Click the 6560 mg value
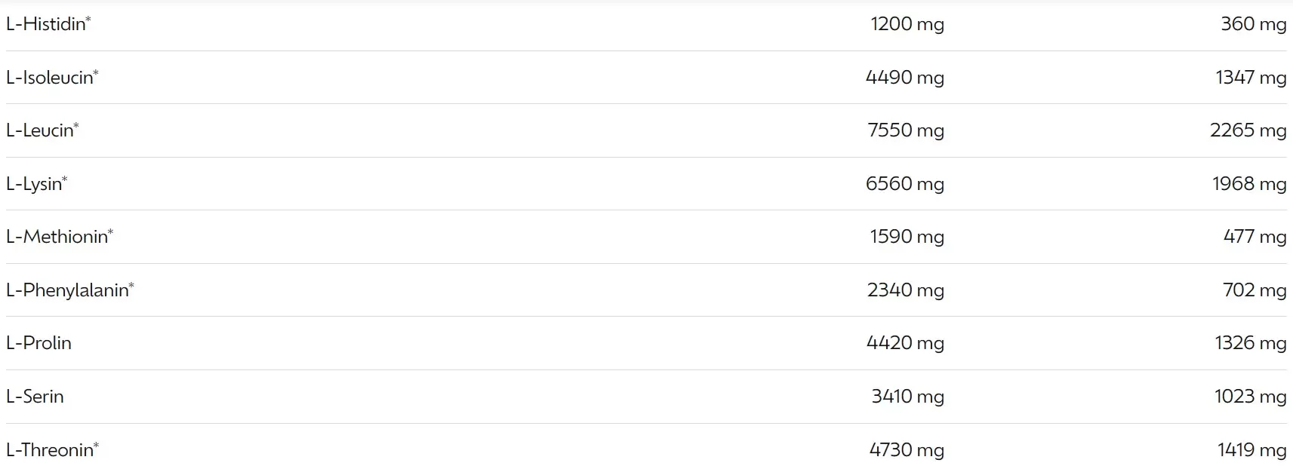The width and height of the screenshot is (1293, 469). tap(905, 183)
